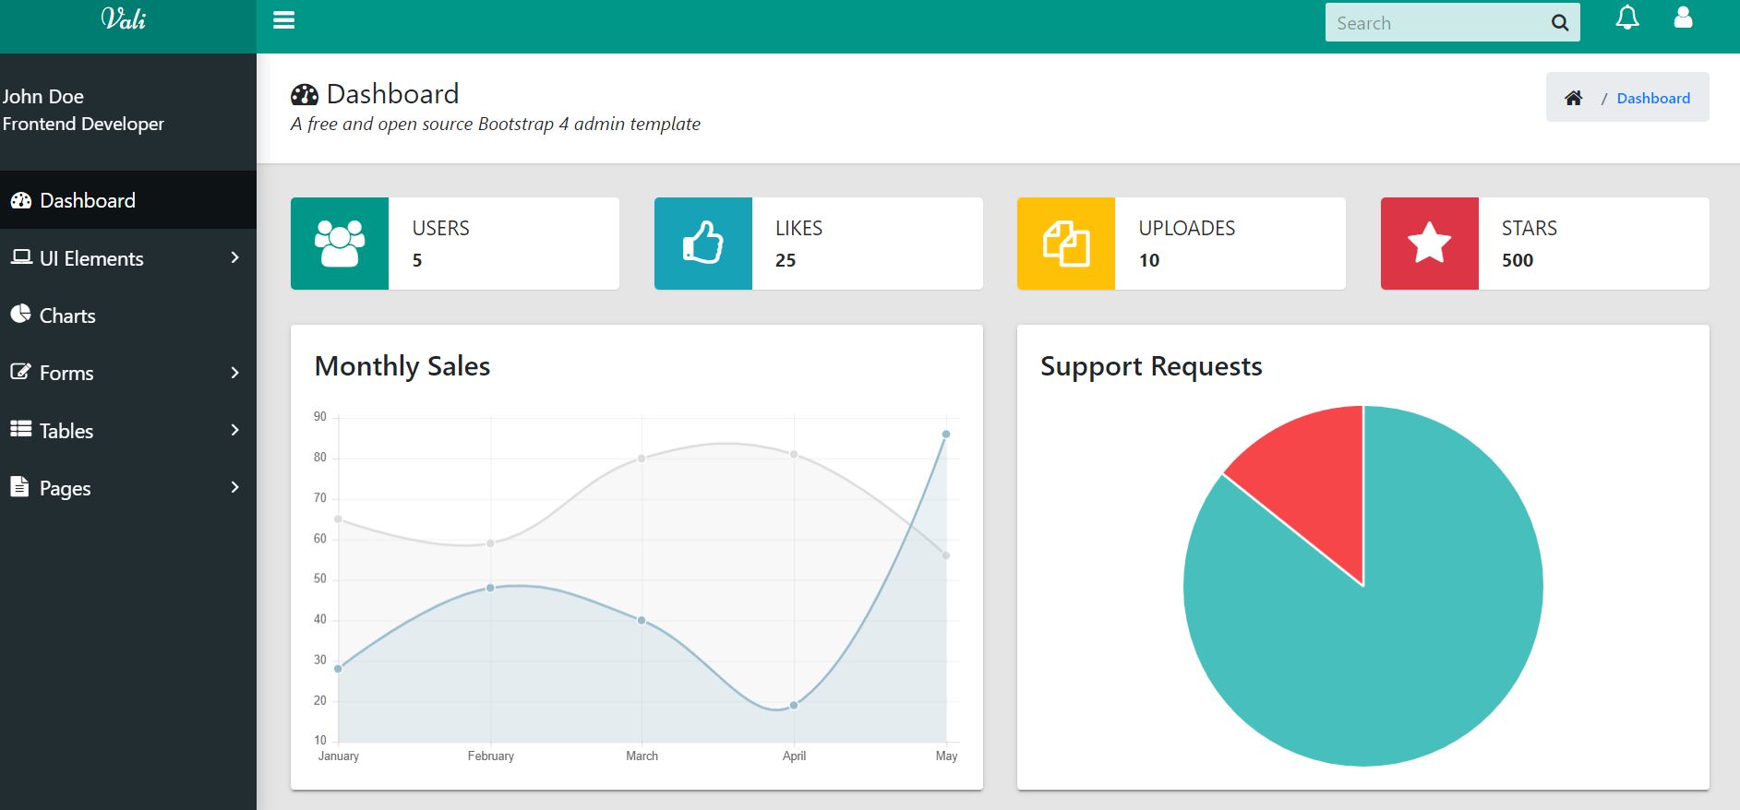Click the blue thumbs-up Likes icon
The width and height of the screenshot is (1740, 810).
pos(702,244)
